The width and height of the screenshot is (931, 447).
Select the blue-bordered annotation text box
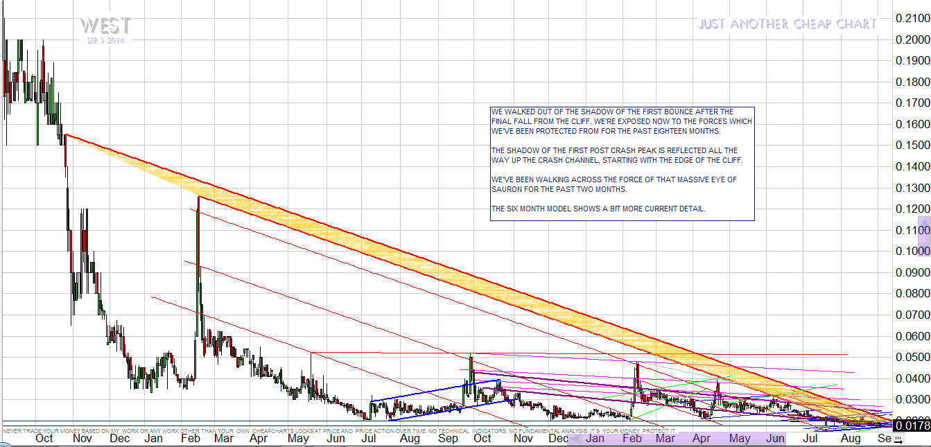click(622, 164)
